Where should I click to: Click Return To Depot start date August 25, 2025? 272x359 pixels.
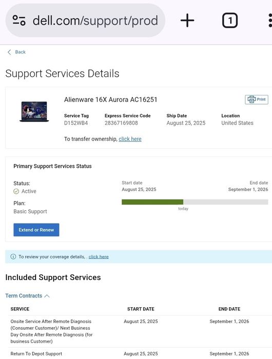141,354
